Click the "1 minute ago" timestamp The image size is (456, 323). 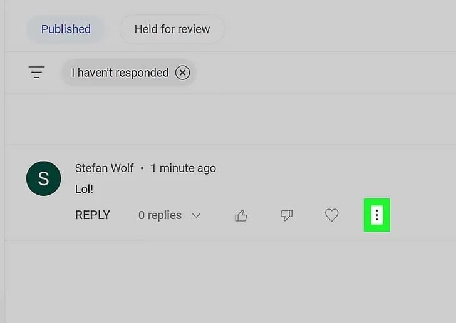[x=184, y=168]
